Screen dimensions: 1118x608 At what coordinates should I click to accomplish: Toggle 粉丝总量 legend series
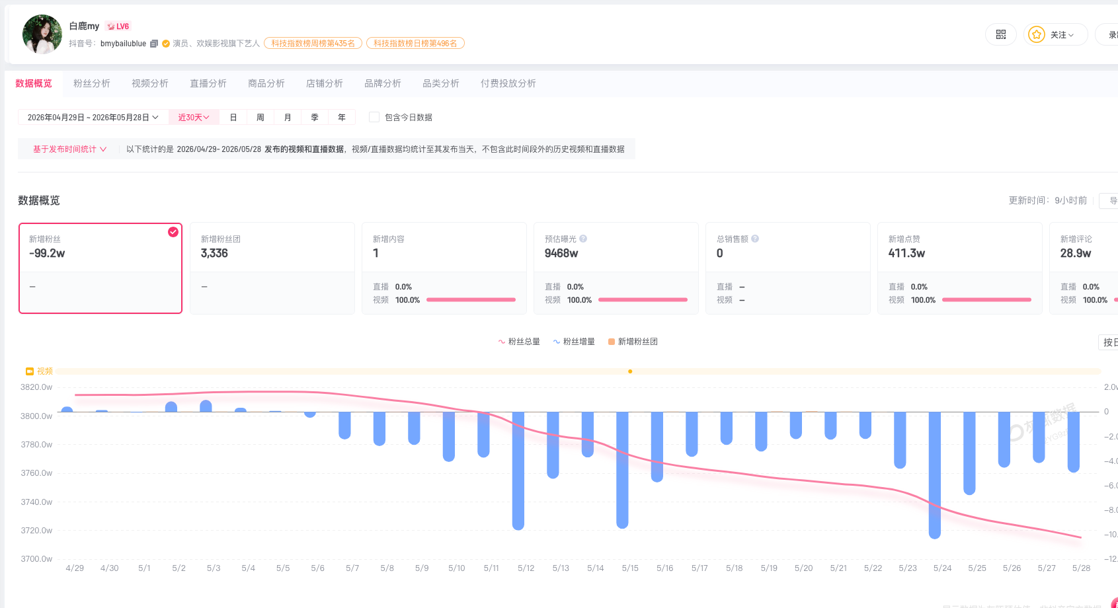click(519, 342)
